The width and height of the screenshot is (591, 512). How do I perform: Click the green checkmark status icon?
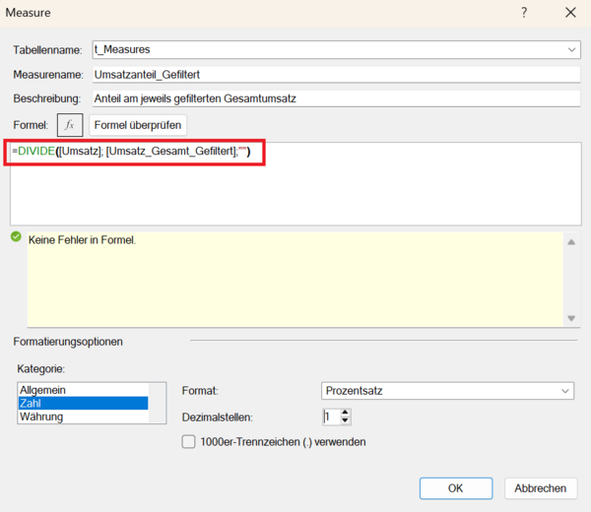15,237
